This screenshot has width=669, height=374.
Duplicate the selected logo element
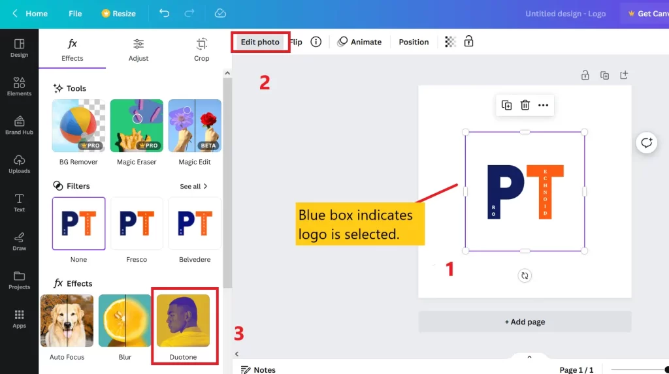(506, 105)
